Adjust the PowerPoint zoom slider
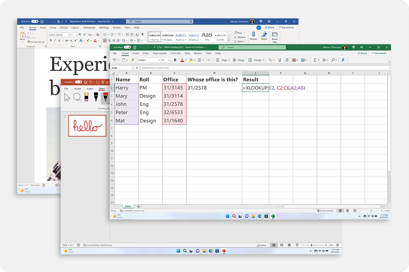Viewport: 409px width, 272px height. coord(312,245)
